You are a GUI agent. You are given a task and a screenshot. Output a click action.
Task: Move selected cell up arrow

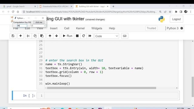click(50, 36)
